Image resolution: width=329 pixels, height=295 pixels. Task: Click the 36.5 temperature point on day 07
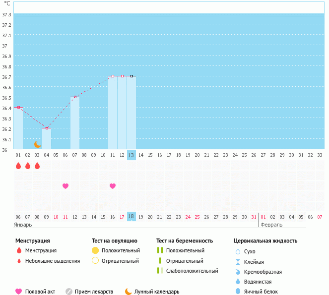[x=75, y=97]
